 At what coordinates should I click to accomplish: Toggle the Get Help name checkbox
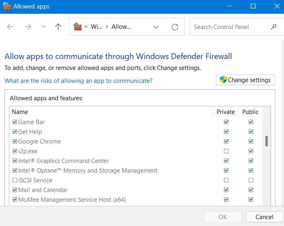coord(15,131)
